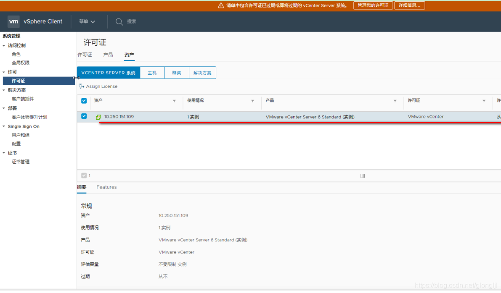Open the 菜单 dropdown menu

(87, 21)
